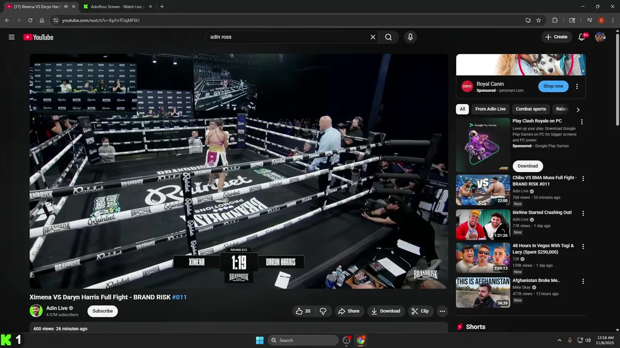Close the AdinRoss Stream tab
620x348 pixels.
point(150,7)
